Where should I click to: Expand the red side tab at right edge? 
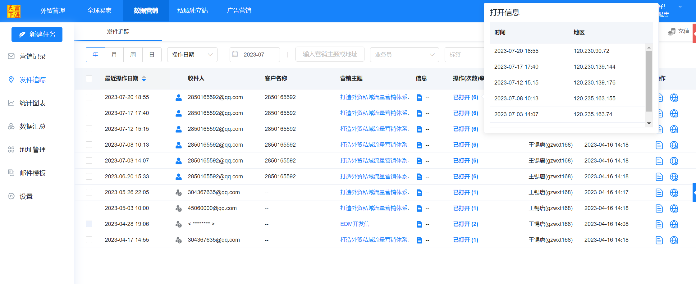694,33
